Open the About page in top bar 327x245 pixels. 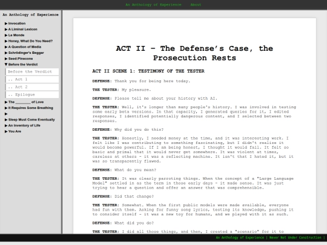196,5
